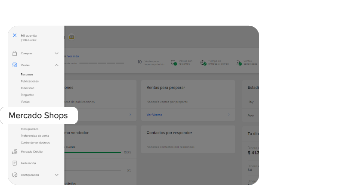Open Resumen under Ventas
Image resolution: width=352 pixels, height=194 pixels.
point(27,75)
